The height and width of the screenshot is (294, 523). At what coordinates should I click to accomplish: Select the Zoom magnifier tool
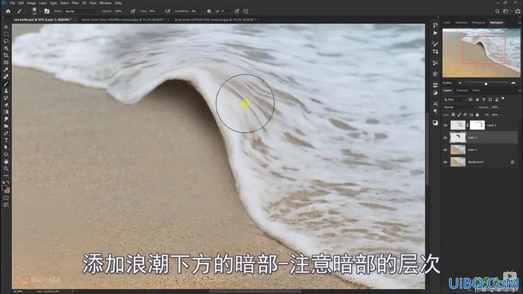(6, 169)
